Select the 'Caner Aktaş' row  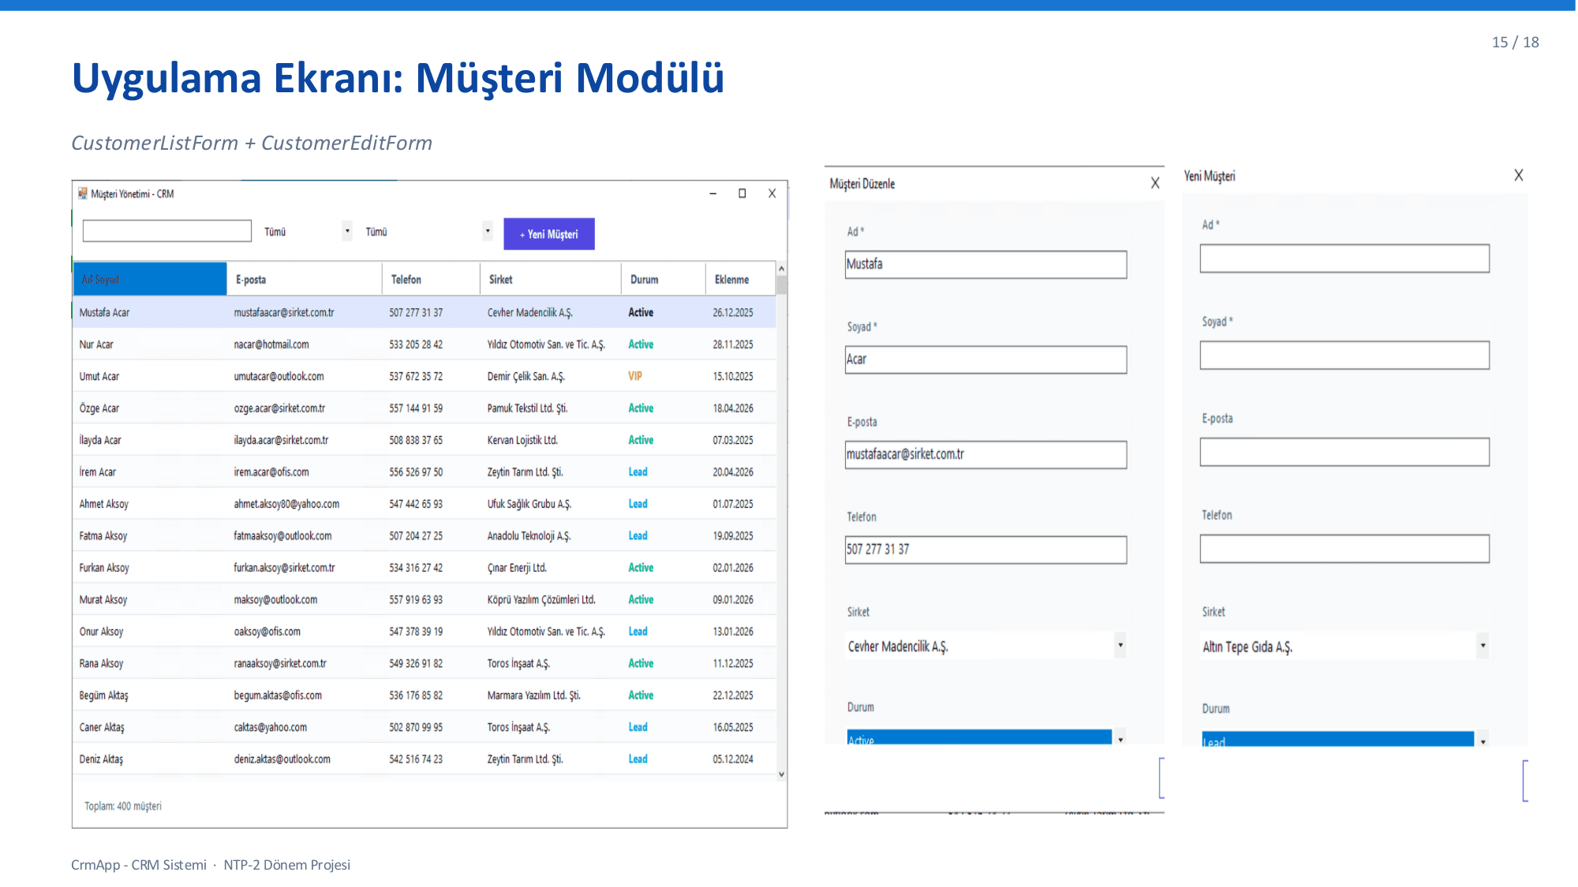click(x=424, y=728)
